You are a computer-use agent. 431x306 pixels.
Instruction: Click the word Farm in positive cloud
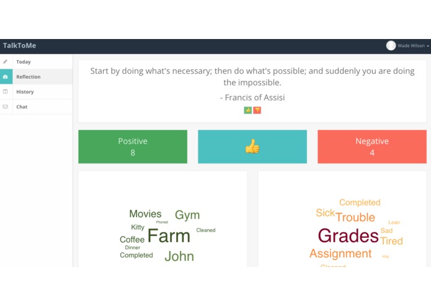pyautogui.click(x=169, y=236)
